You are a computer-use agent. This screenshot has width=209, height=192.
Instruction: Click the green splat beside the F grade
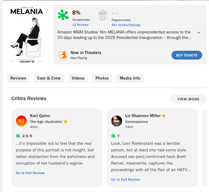click(x=113, y=136)
